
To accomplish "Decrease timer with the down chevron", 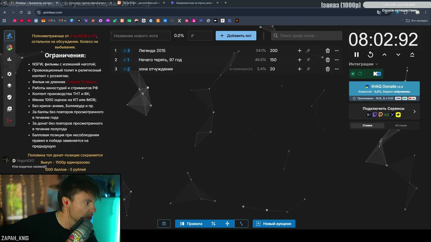I will coord(398,54).
